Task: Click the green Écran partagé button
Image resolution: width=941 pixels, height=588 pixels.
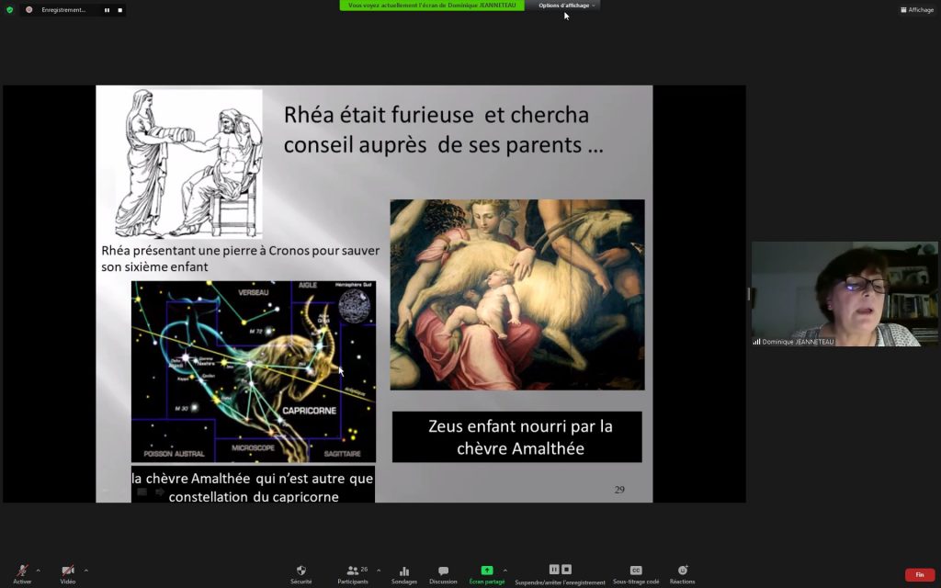Action: point(487,574)
